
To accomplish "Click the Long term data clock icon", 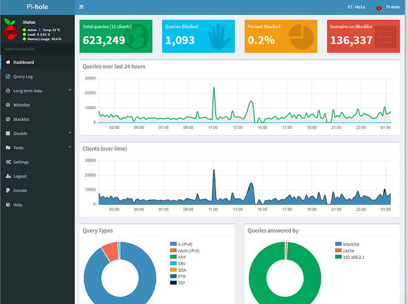I will tap(8, 91).
